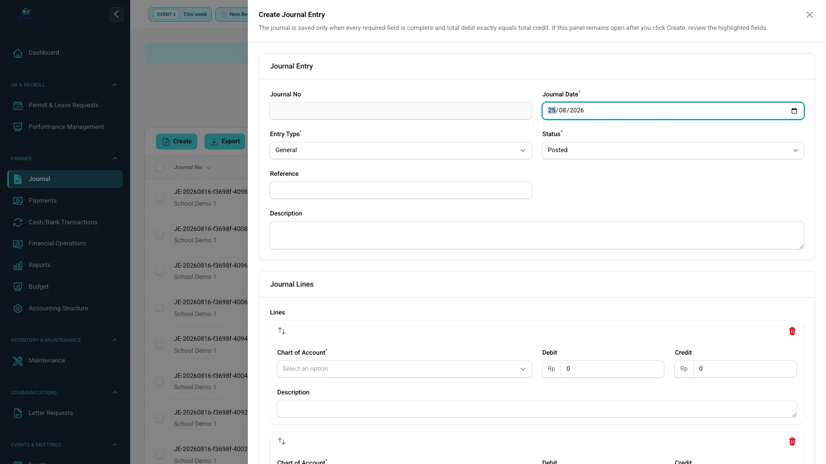Open the calendar picker in Journal Date
Screen dimensions: 826x464
[794, 111]
